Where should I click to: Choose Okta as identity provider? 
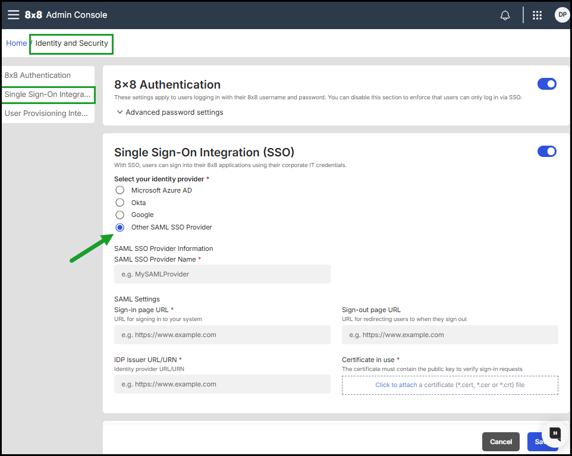coord(120,203)
